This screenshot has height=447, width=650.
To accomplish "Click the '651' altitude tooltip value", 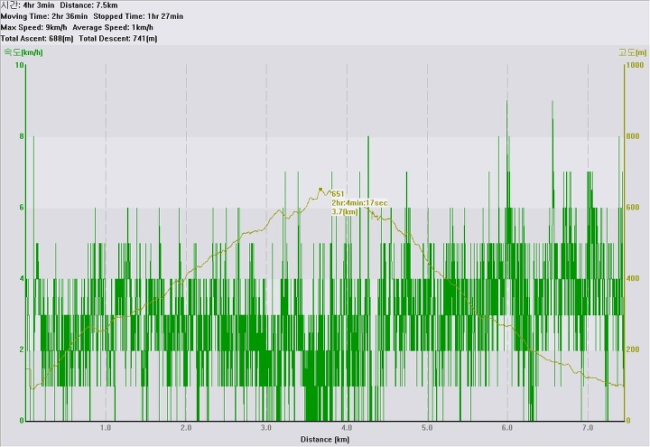I will 338,194.
